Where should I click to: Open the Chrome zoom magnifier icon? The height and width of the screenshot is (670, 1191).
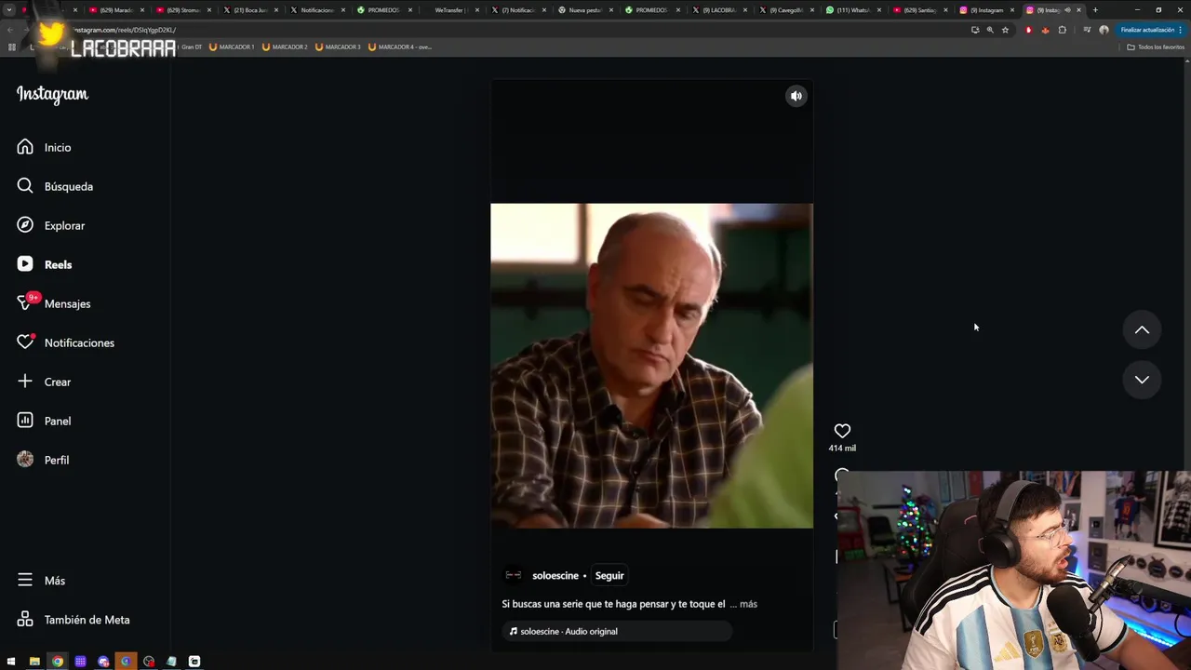[x=990, y=30]
